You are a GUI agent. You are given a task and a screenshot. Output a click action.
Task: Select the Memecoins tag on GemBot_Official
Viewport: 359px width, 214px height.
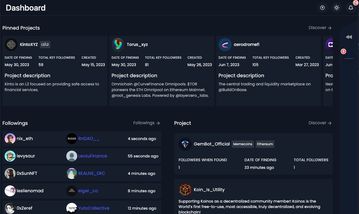point(242,144)
